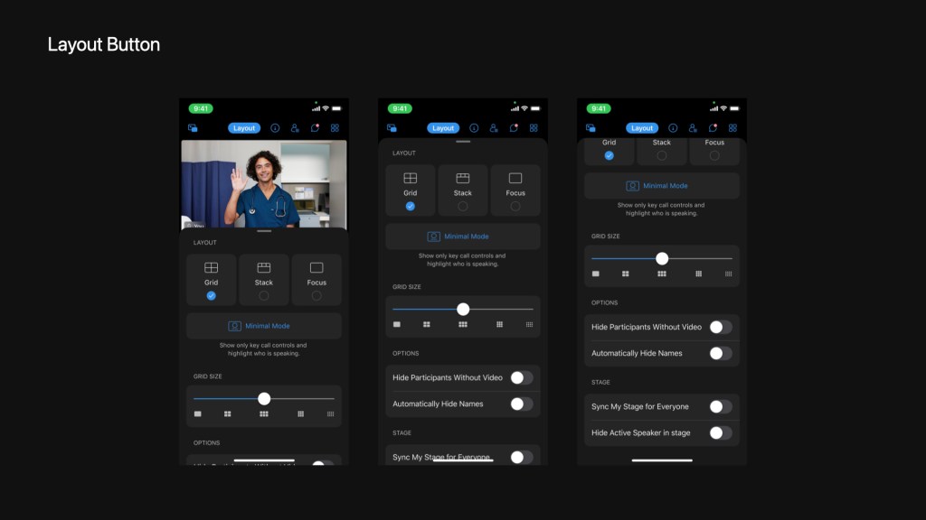Enable Sync My Stage for Everyone in right phone

tap(720, 406)
